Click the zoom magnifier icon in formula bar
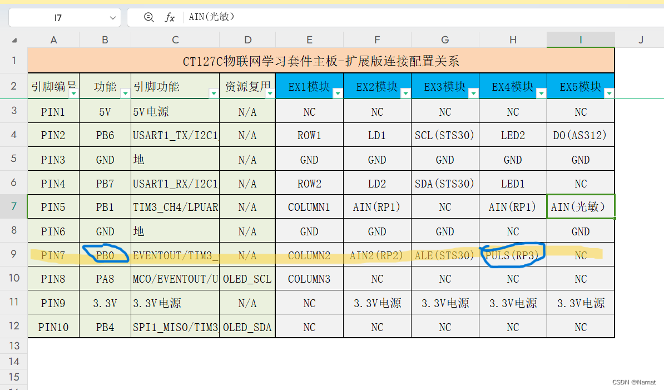This screenshot has height=390, width=664. [148, 17]
